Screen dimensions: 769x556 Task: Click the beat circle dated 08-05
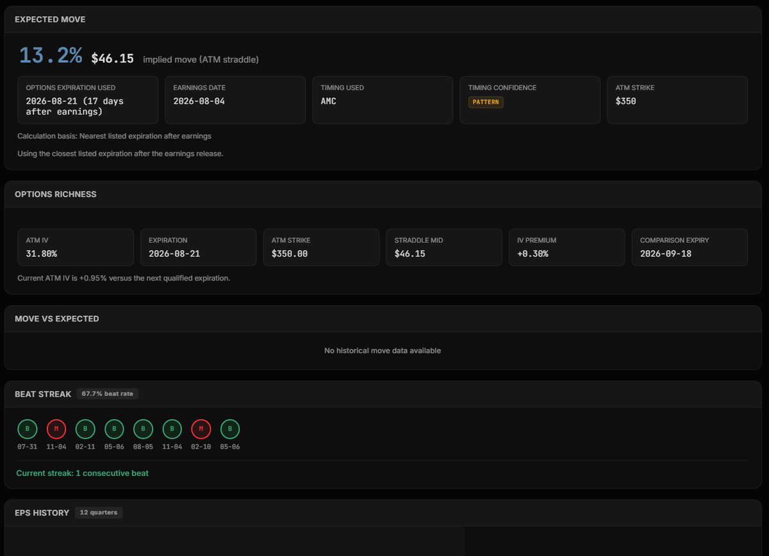click(x=143, y=429)
